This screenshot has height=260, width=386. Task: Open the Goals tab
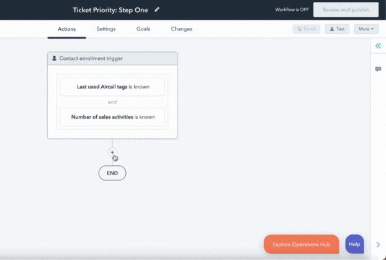(143, 29)
